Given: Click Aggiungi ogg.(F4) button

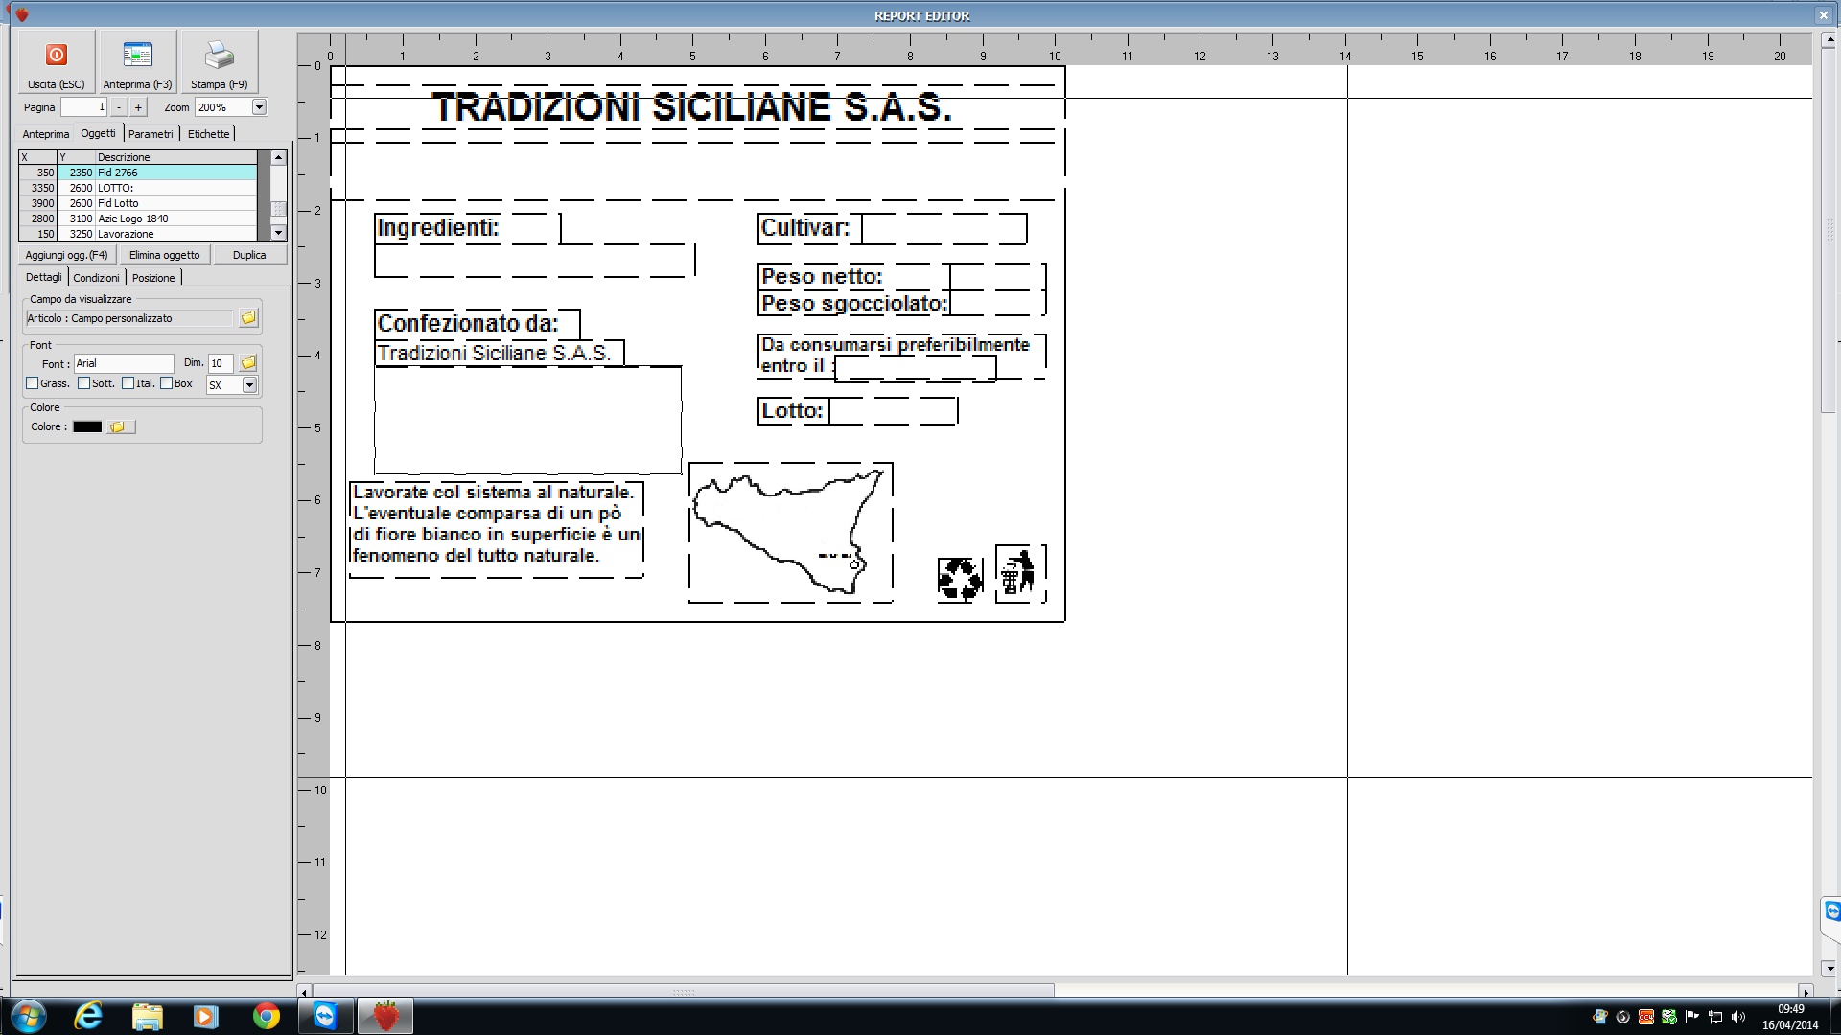Looking at the screenshot, I should pos(67,255).
